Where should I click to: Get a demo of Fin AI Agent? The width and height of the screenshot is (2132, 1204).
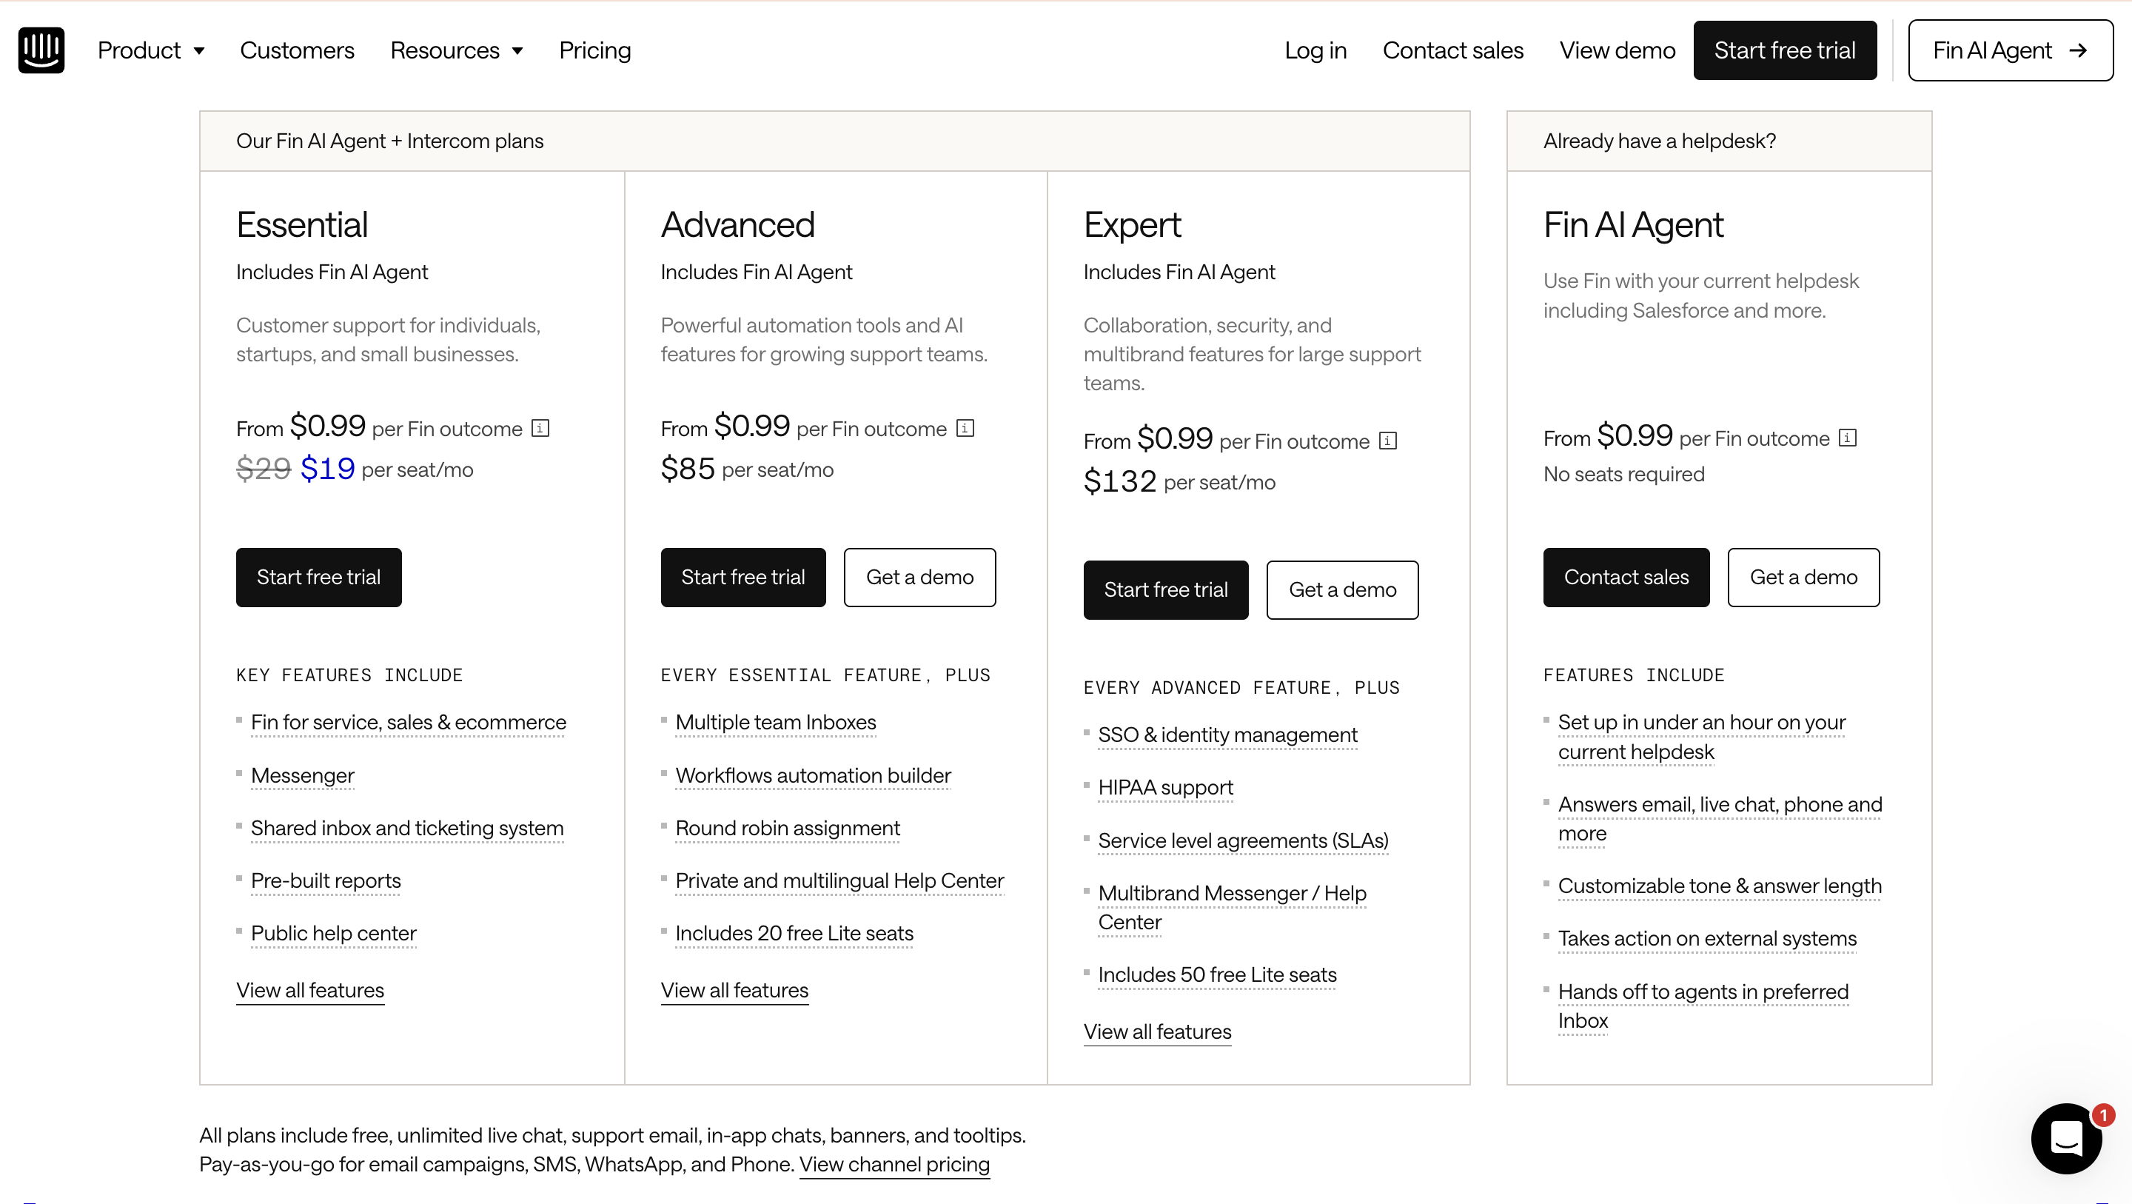coord(1803,577)
